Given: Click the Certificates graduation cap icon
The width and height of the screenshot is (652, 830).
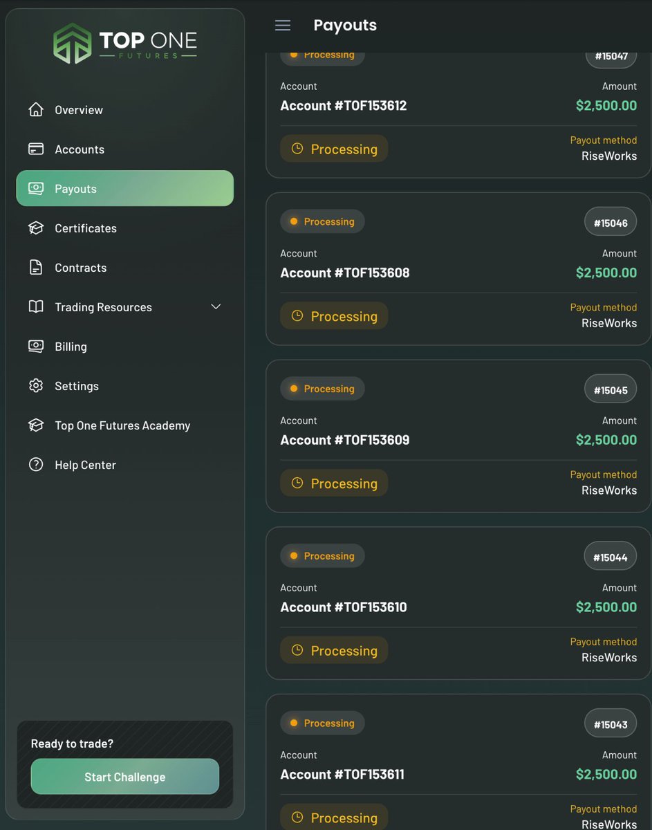Looking at the screenshot, I should pos(36,228).
